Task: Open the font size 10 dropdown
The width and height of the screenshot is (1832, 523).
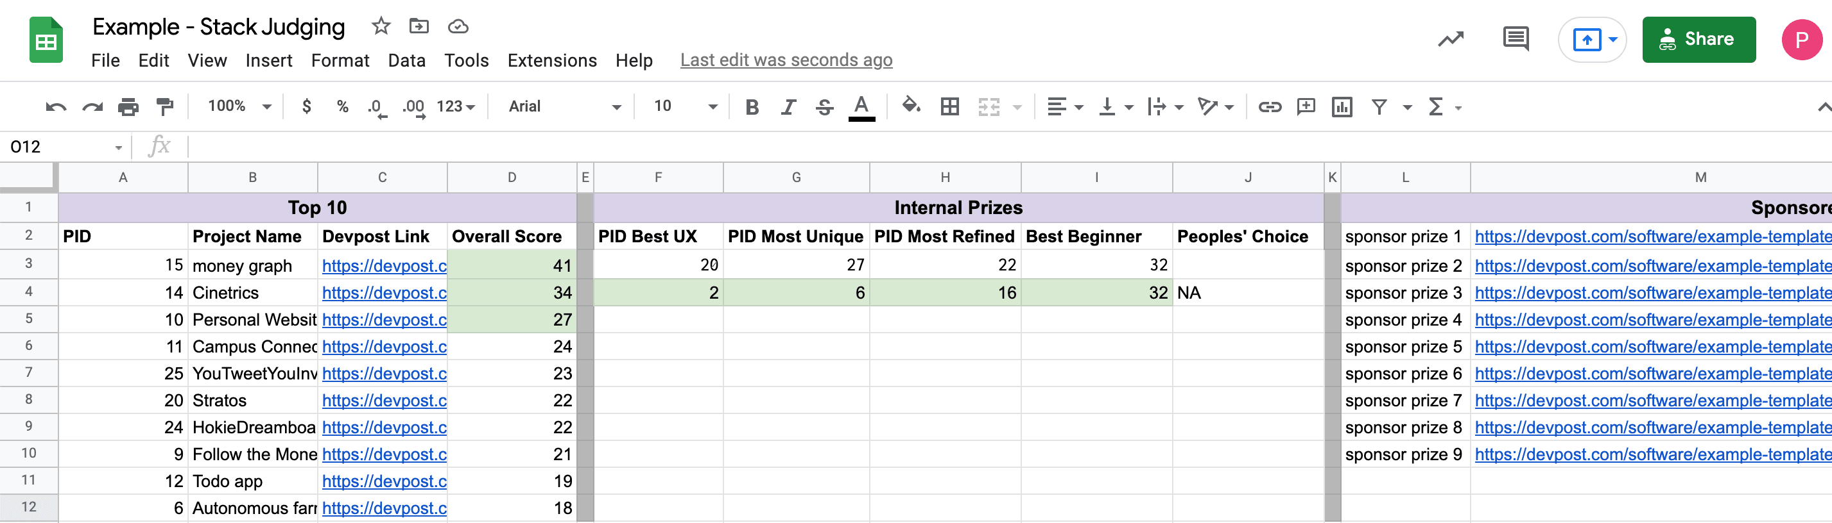Action: (685, 106)
